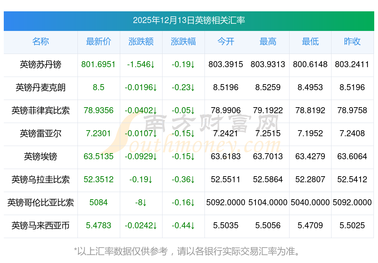This screenshot has height=263, width=378.
Task: Click high value 5104.0000
Action: pyautogui.click(x=268, y=202)
